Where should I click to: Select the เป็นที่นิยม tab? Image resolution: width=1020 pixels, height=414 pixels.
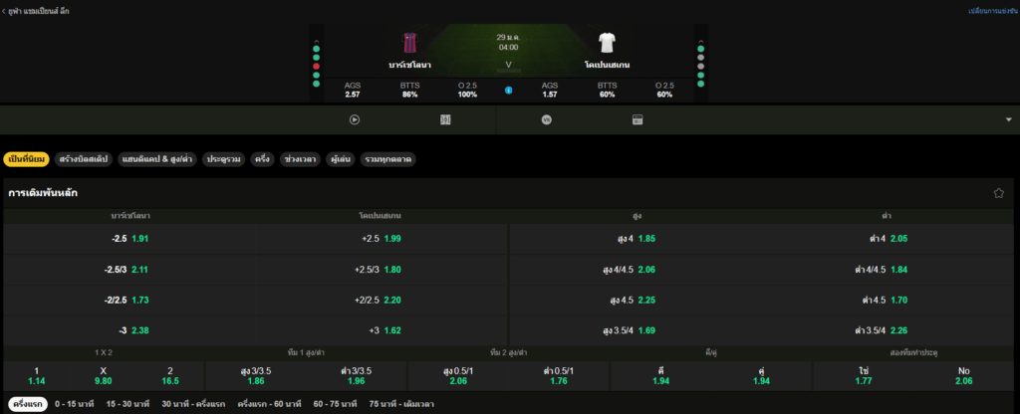pyautogui.click(x=26, y=158)
